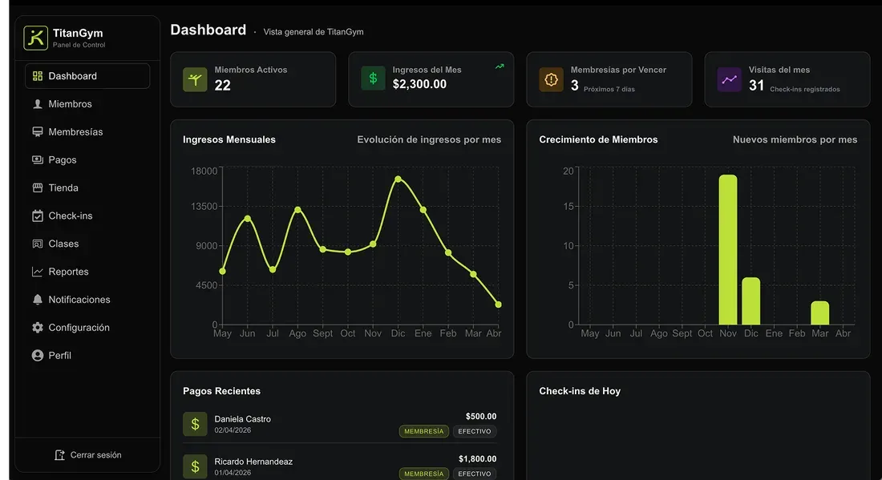This screenshot has width=882, height=480.
Task: Click the EFECTIVO tag on Ricardo Hernandeaz payment
Action: 474,474
